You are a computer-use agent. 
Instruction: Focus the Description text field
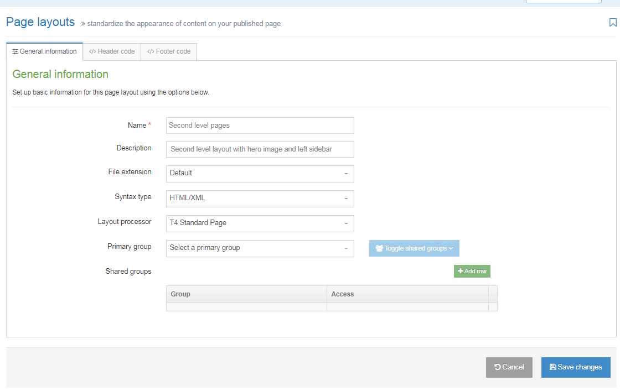[260, 149]
